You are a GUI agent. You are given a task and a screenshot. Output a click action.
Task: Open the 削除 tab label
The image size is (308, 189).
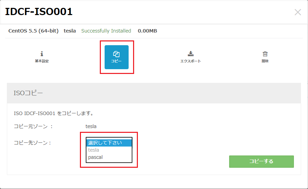pos(265,61)
